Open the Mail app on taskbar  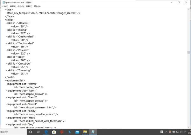pyautogui.click(x=77, y=132)
